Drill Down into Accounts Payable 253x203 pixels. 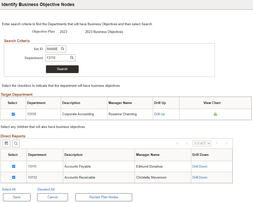[x=200, y=166]
